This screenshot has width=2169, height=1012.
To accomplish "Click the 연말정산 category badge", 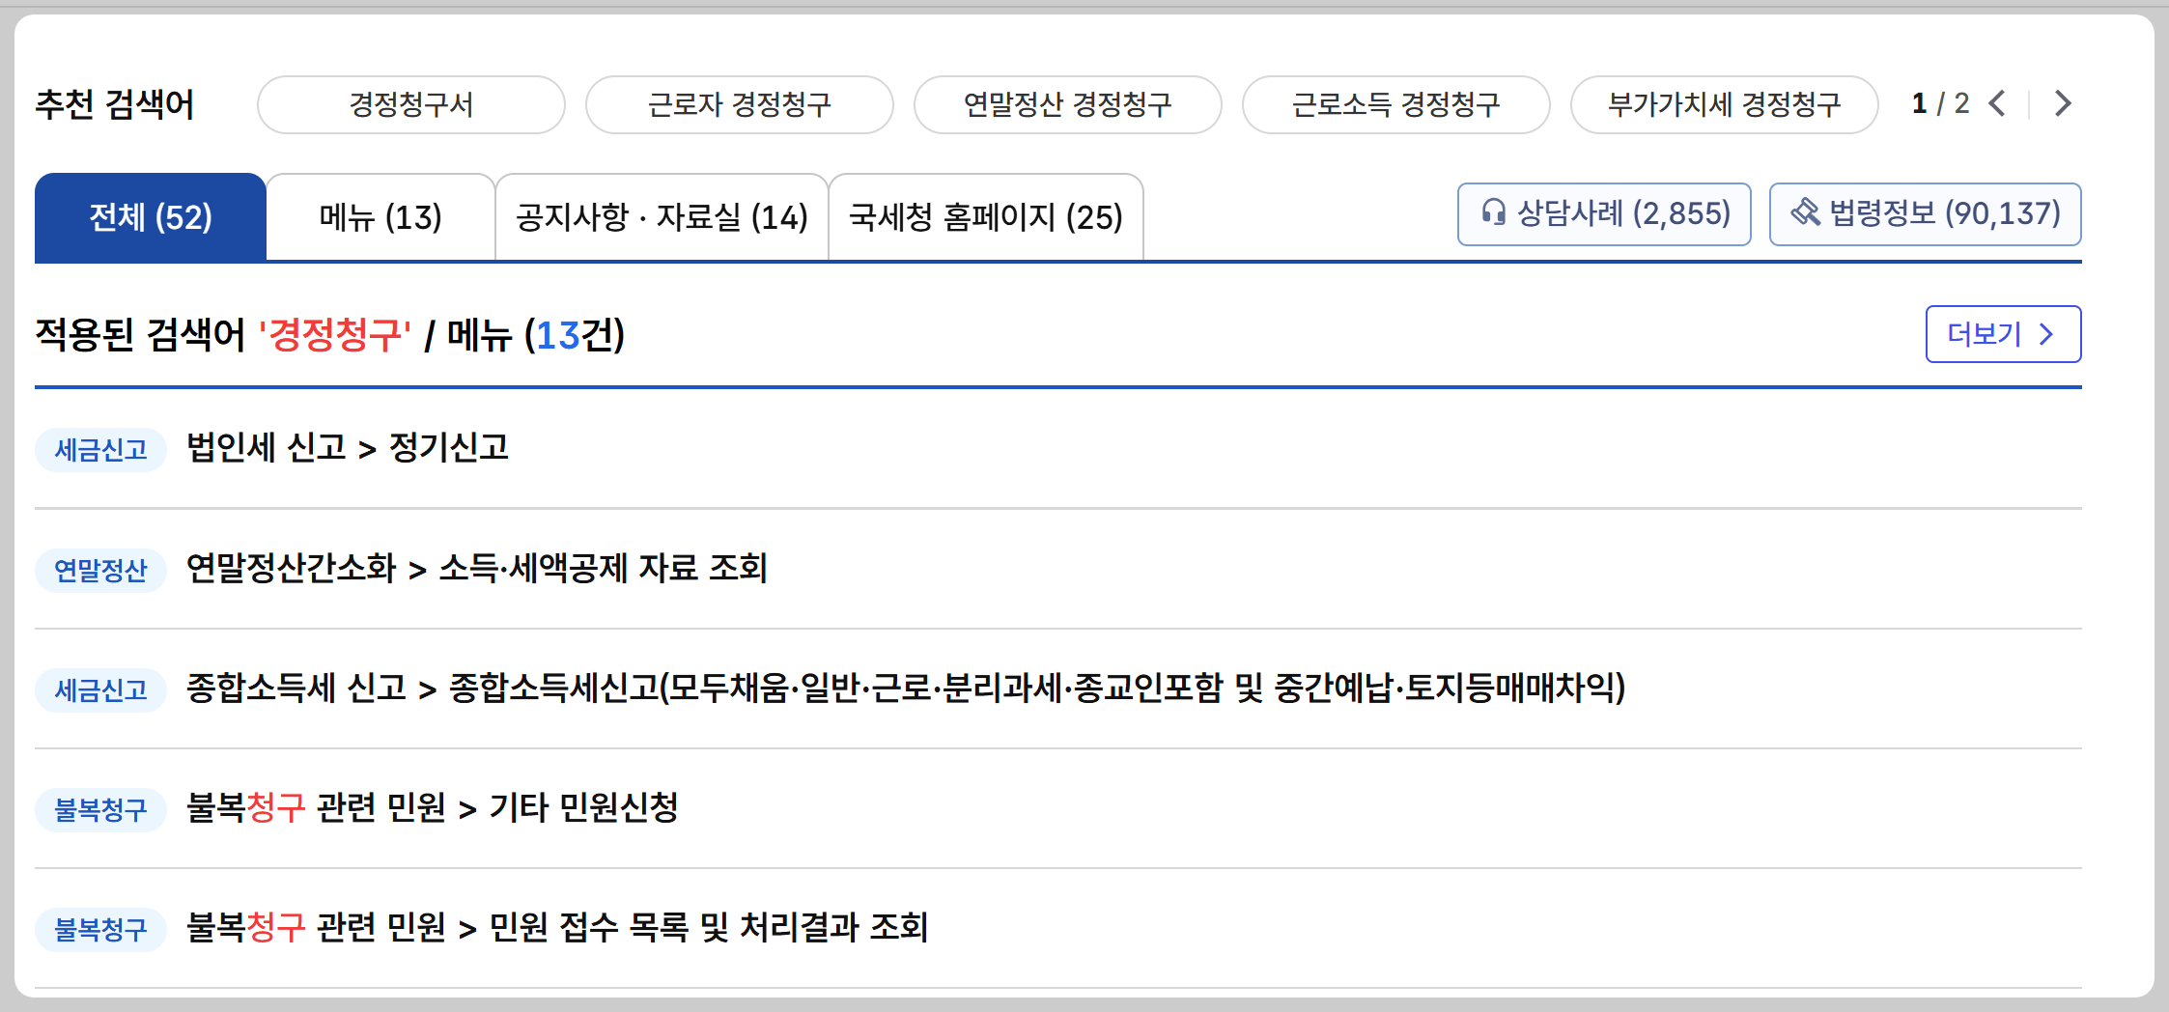I will click(100, 571).
